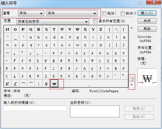Select the caret ^ character cell
The image size is (162, 129).
[7, 37]
